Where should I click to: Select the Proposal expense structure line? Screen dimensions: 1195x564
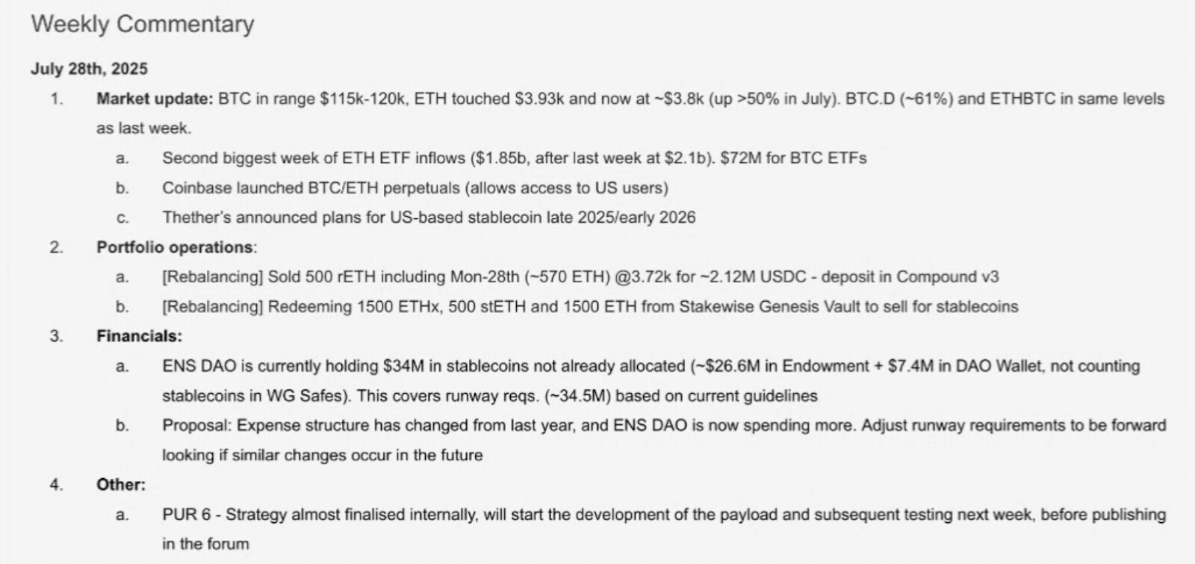point(663,426)
